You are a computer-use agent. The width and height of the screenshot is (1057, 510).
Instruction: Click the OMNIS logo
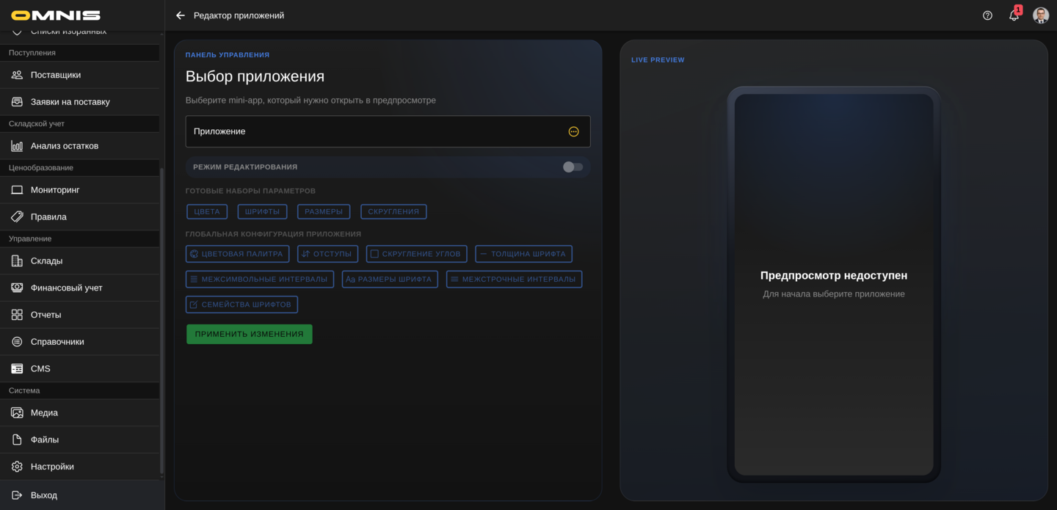(56, 15)
